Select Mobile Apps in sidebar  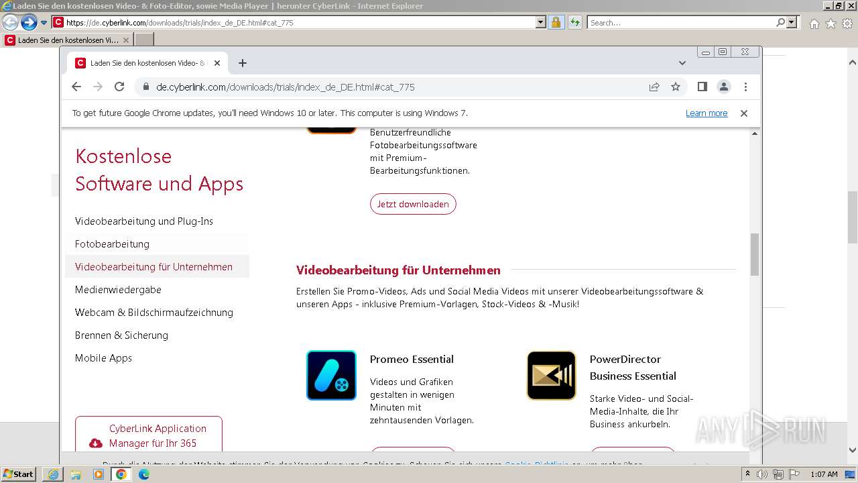pos(103,358)
